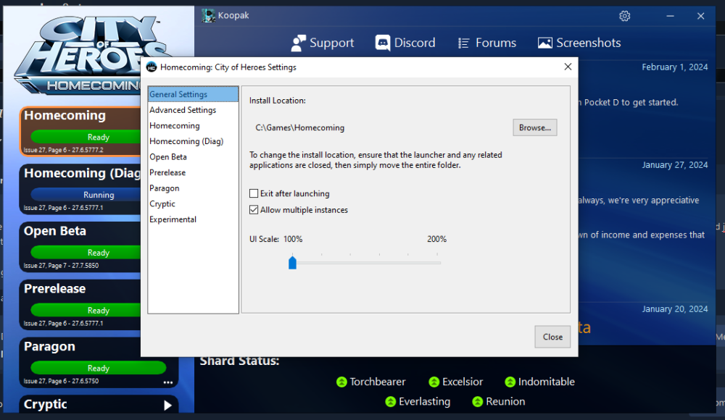
Task: Open the Experimental settings page
Action: click(x=173, y=219)
